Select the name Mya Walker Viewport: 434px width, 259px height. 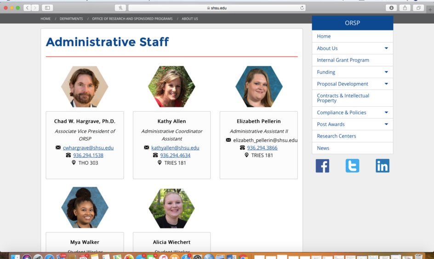[85, 242]
